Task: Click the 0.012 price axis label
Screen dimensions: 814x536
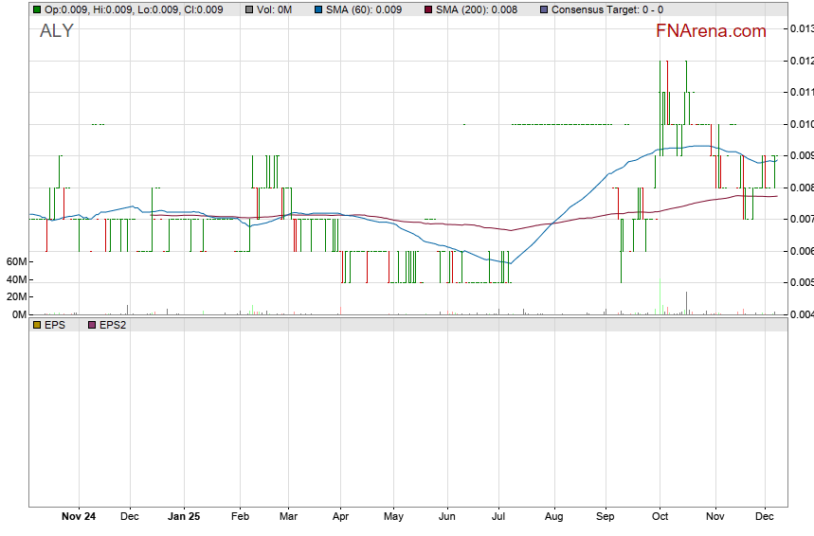Action: 801,61
